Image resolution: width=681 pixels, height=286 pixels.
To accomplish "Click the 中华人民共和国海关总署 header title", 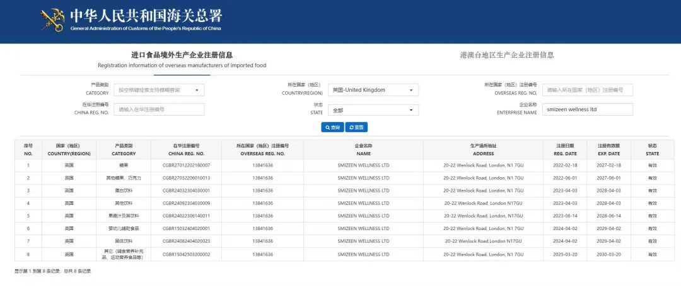I will pyautogui.click(x=146, y=16).
